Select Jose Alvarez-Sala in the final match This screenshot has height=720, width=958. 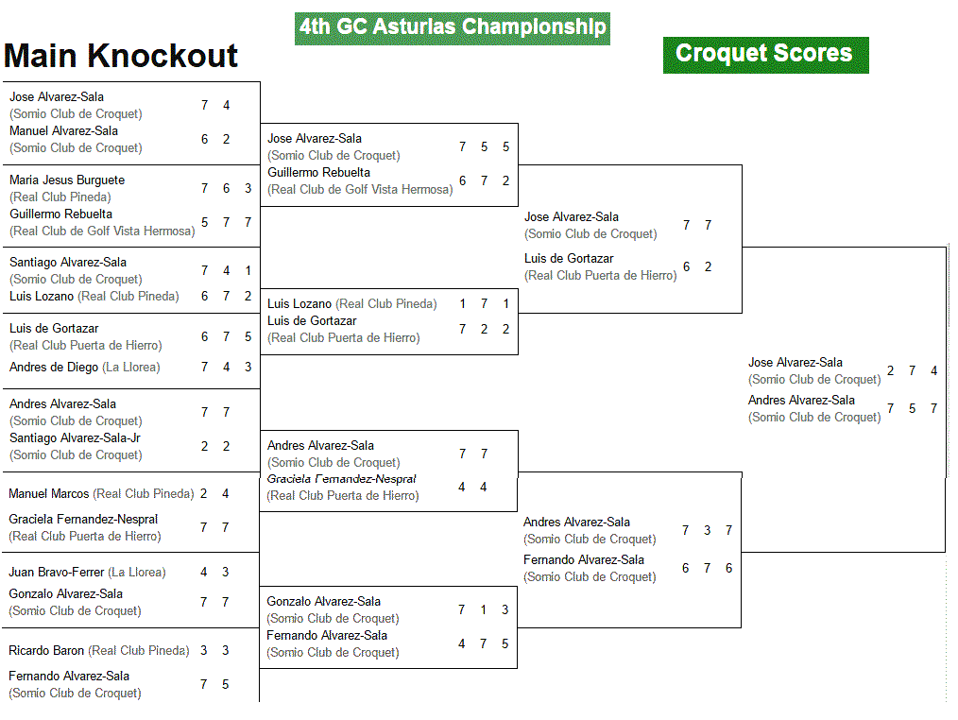(x=795, y=363)
